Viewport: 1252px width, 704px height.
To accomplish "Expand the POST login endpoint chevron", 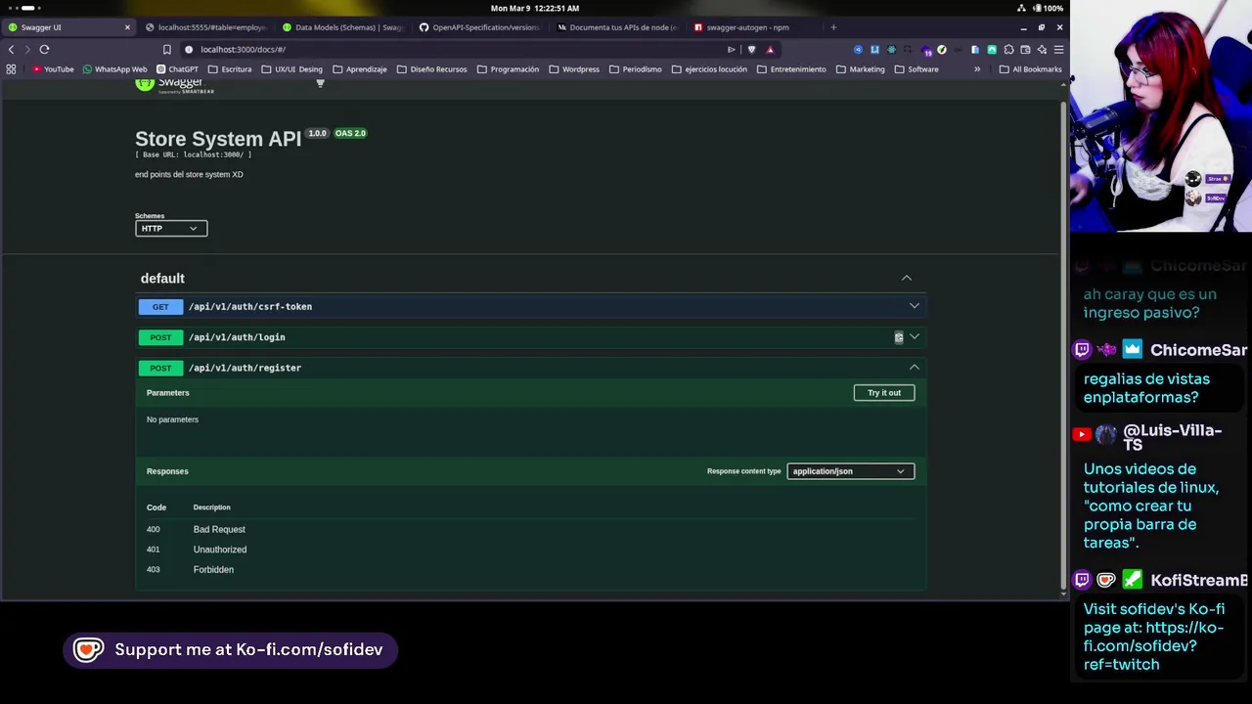I will pos(915,337).
